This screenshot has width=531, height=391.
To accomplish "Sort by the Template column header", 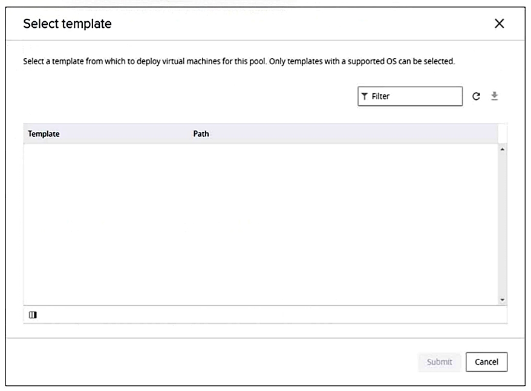I will [x=44, y=134].
